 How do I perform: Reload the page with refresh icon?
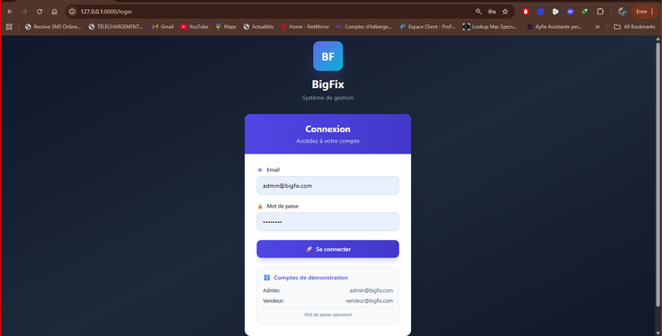coord(40,12)
